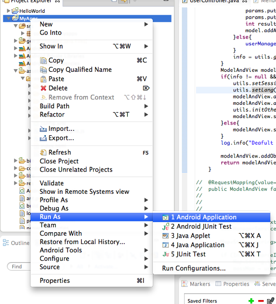Open the Team submenu
This screenshot has height=304, width=276.
92,225
